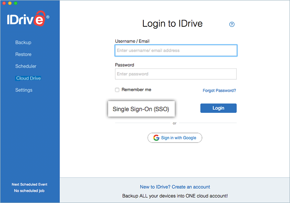This screenshot has height=203, width=290.
Task: Click the red close window button
Action: (4, 3)
